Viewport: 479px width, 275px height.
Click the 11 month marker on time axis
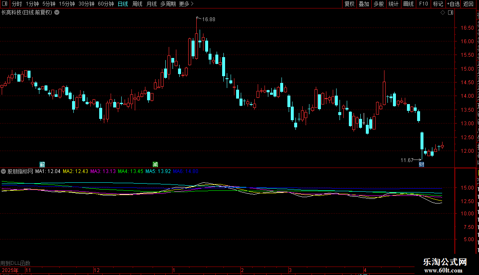pyautogui.click(x=28, y=270)
